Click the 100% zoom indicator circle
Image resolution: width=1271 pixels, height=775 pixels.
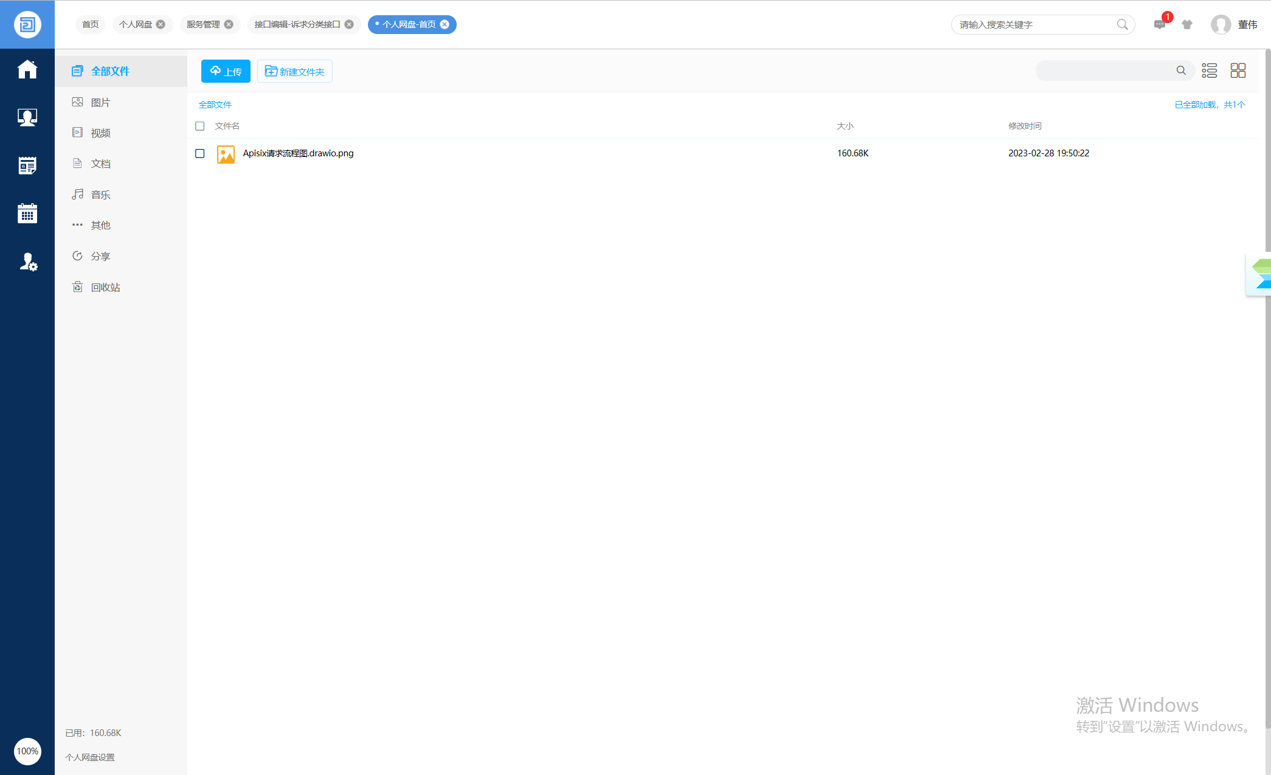pos(27,751)
